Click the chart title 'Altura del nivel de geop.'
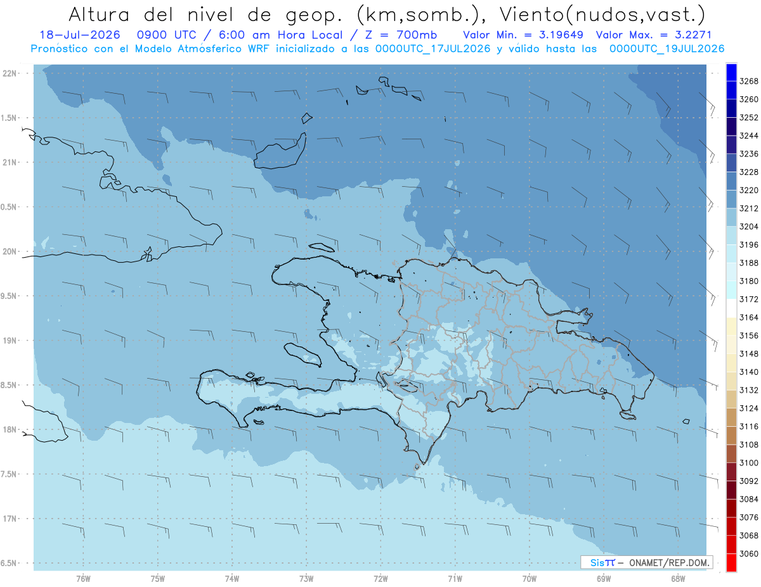 [x=207, y=15]
